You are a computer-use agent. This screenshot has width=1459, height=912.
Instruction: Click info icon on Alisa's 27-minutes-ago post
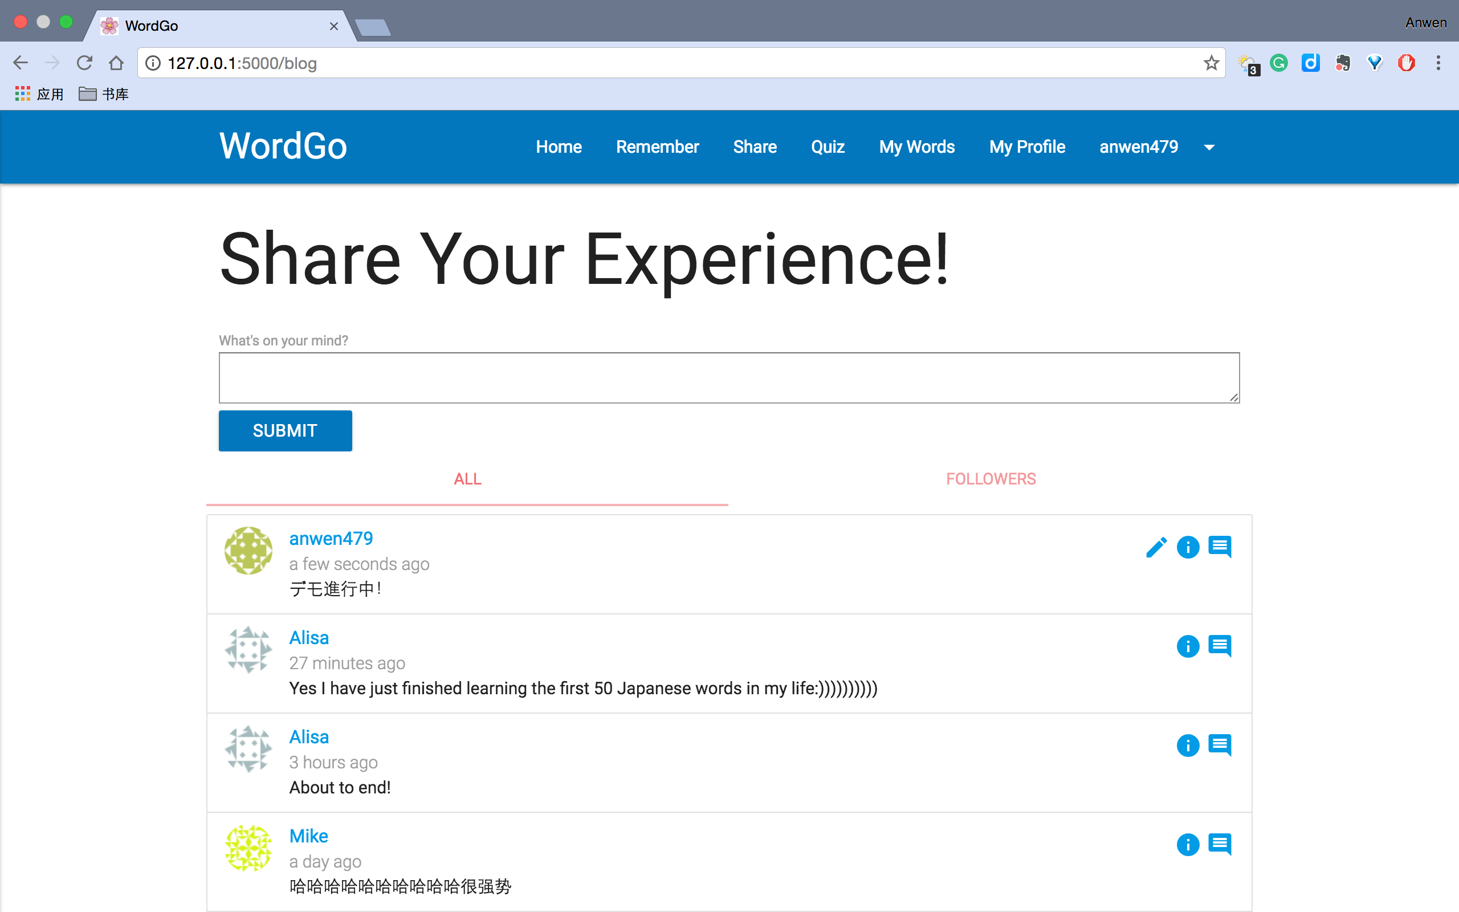coord(1188,646)
